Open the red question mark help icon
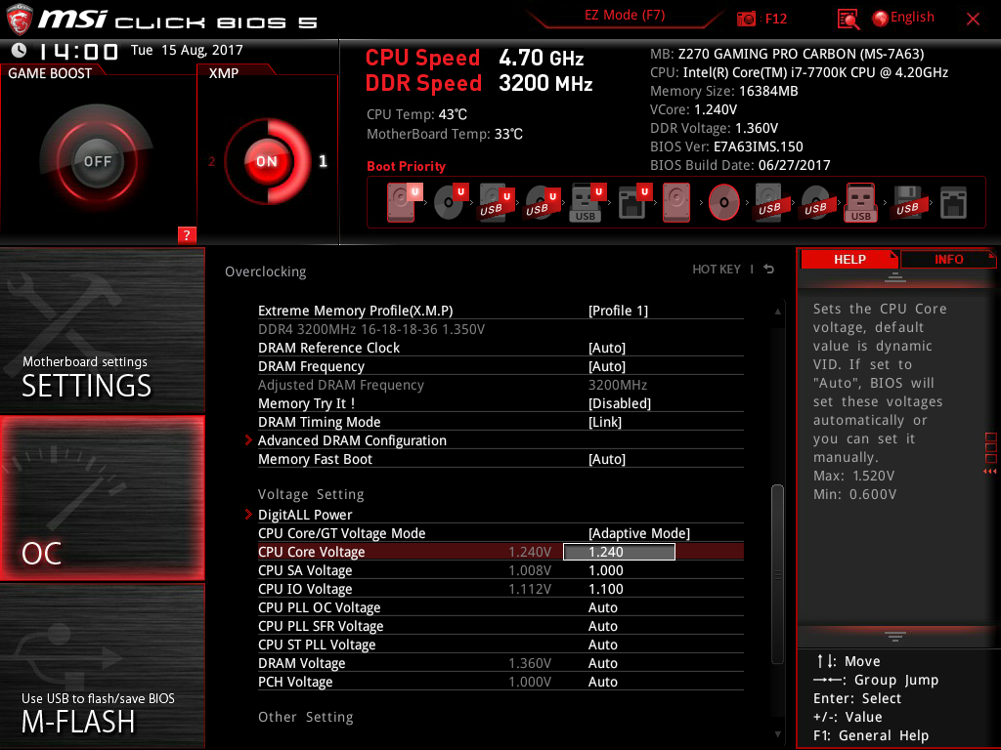The height and width of the screenshot is (750, 1001). click(x=187, y=234)
